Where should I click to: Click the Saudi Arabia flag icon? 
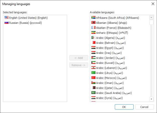point(93,93)
